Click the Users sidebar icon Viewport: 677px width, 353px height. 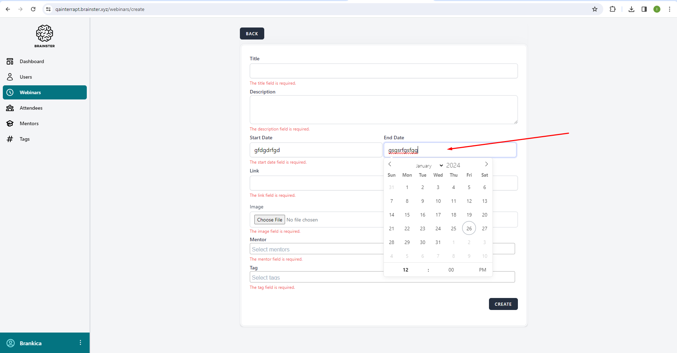(10, 77)
